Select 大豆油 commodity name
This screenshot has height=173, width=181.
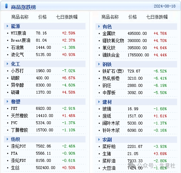tap(109, 168)
